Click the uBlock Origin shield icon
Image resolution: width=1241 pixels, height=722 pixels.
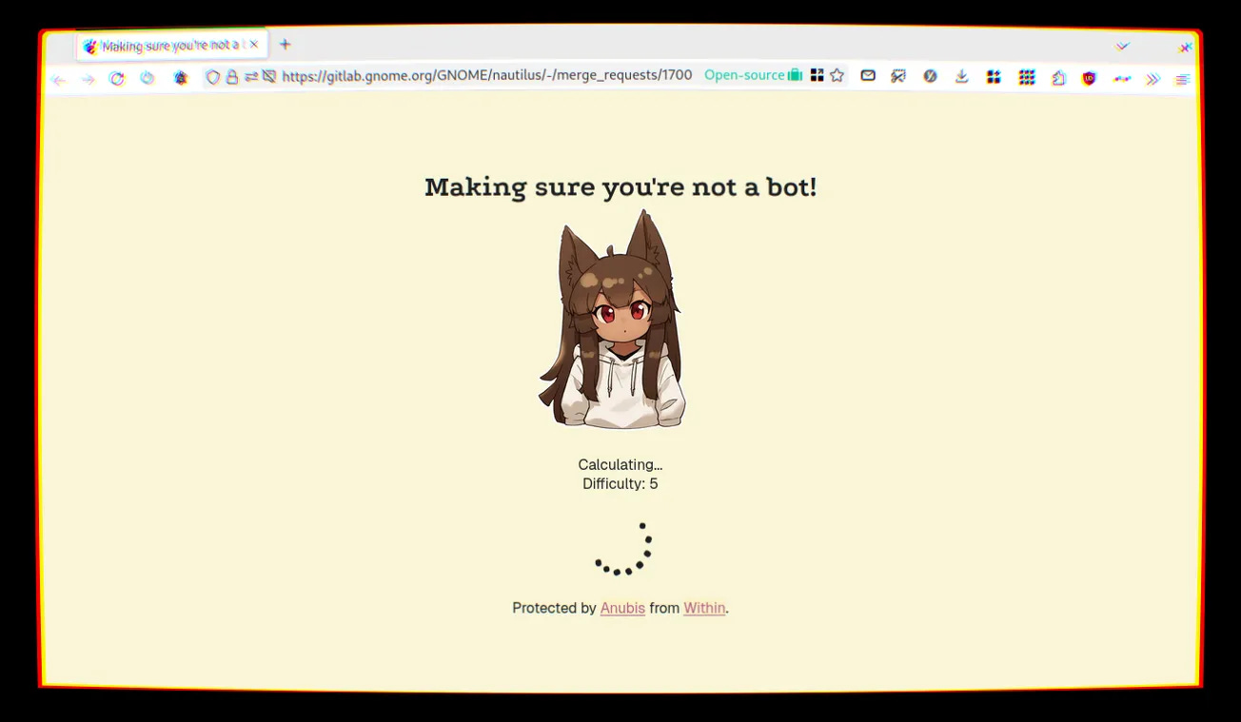(1089, 77)
